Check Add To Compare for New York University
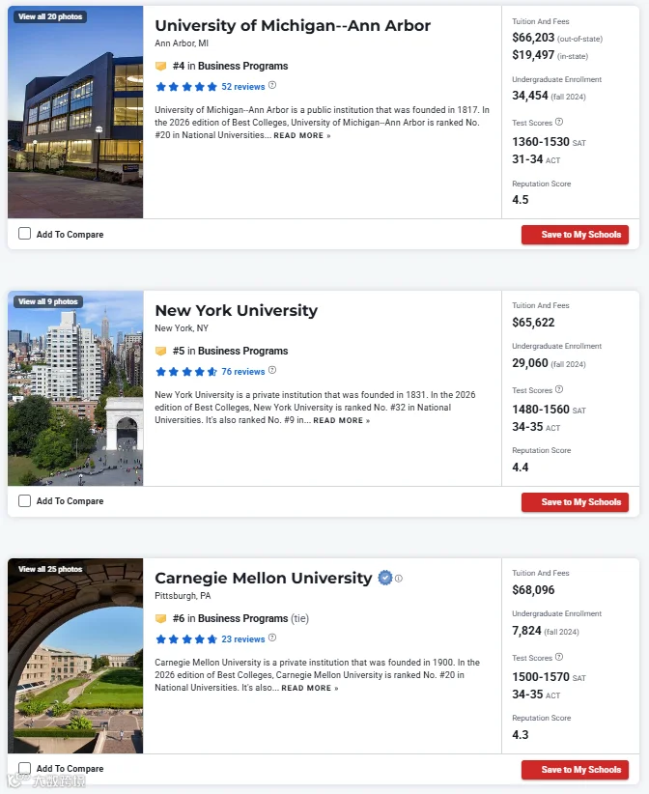 (x=24, y=500)
